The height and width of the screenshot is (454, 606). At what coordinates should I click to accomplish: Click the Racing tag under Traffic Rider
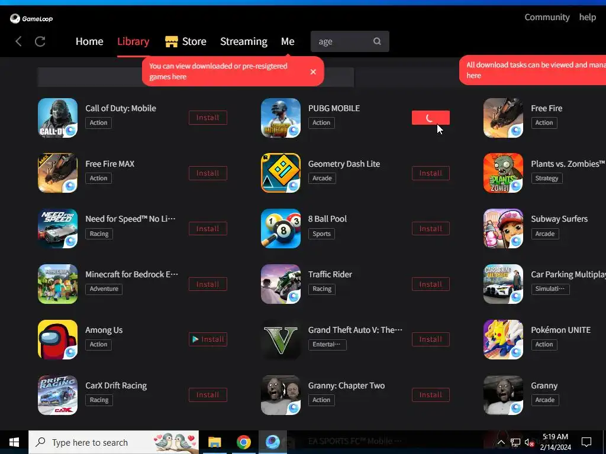322,288
